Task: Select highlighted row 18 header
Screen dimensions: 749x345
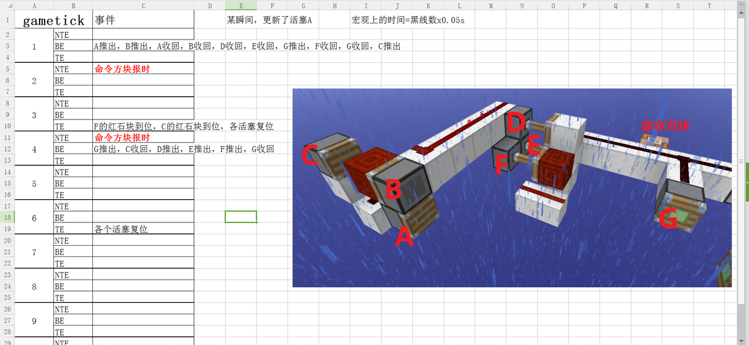Action: 7,218
